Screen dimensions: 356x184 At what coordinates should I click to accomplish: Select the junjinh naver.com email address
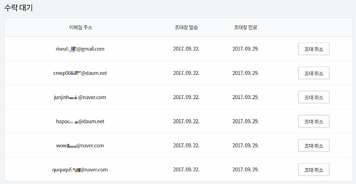[80, 97]
